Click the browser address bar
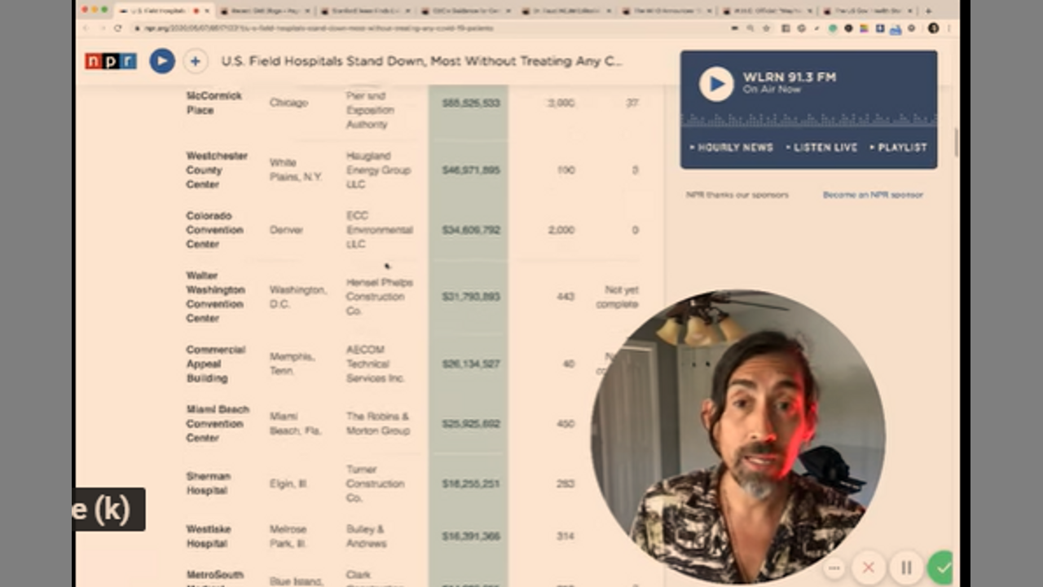 point(407,28)
